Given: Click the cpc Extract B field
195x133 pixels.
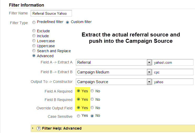Looking at the screenshot, I should [x=173, y=72].
